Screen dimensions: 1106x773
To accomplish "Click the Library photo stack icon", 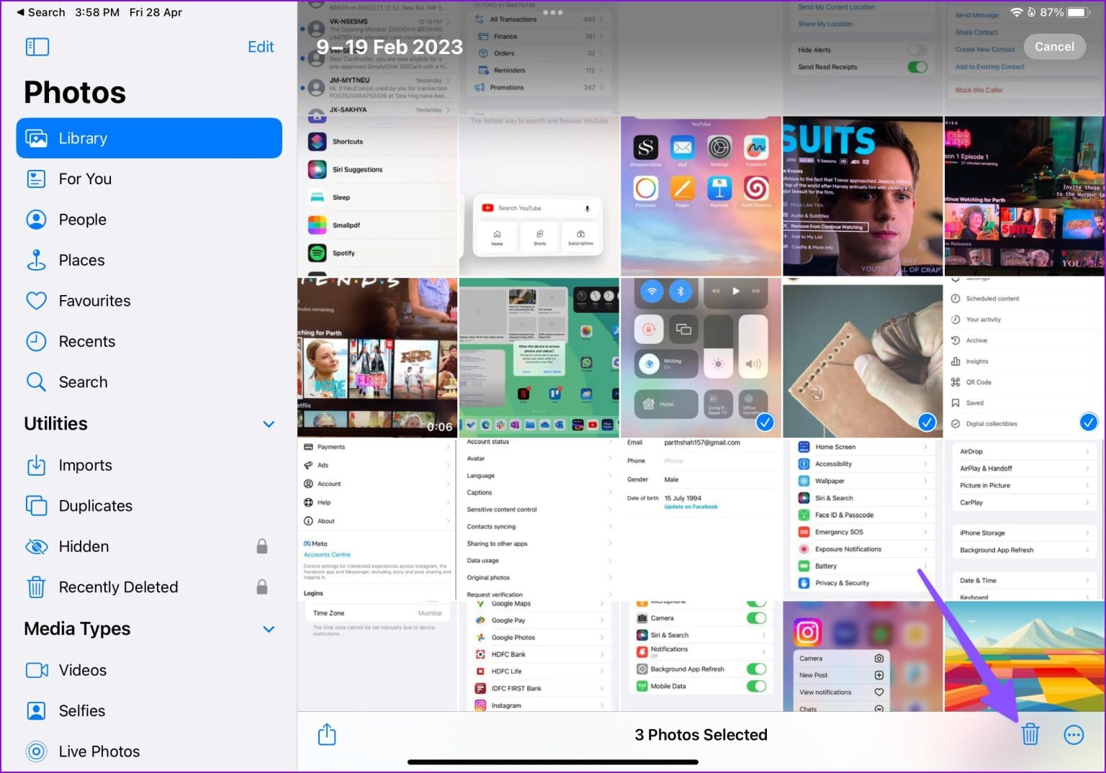I will (37, 138).
